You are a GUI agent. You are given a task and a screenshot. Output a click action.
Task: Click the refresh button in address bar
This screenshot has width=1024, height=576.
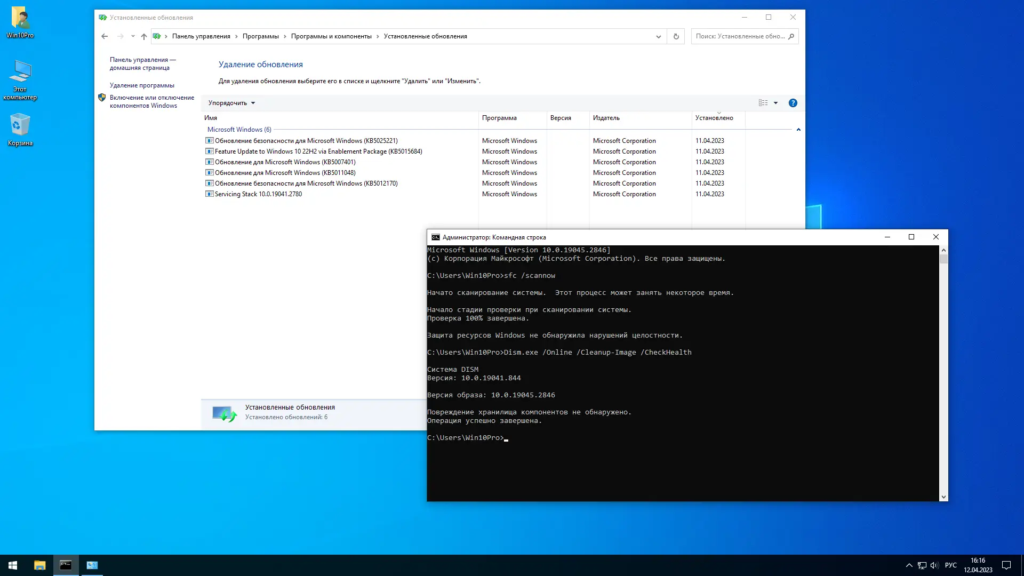tap(676, 36)
